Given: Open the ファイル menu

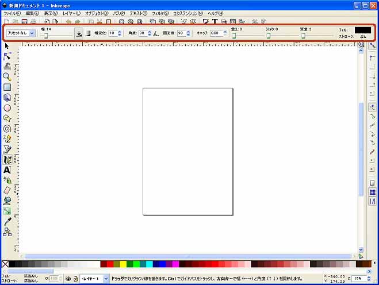Looking at the screenshot, I should point(12,13).
